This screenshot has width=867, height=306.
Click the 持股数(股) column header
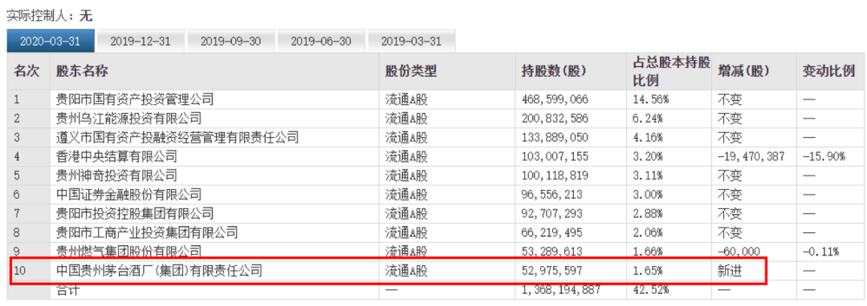pyautogui.click(x=554, y=71)
